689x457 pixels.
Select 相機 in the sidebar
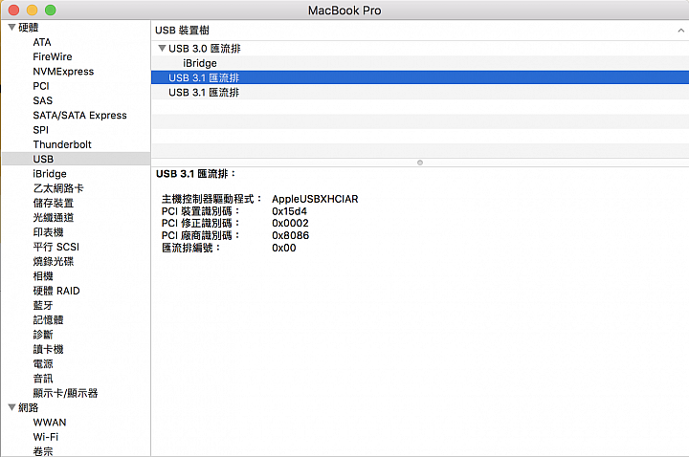point(43,276)
